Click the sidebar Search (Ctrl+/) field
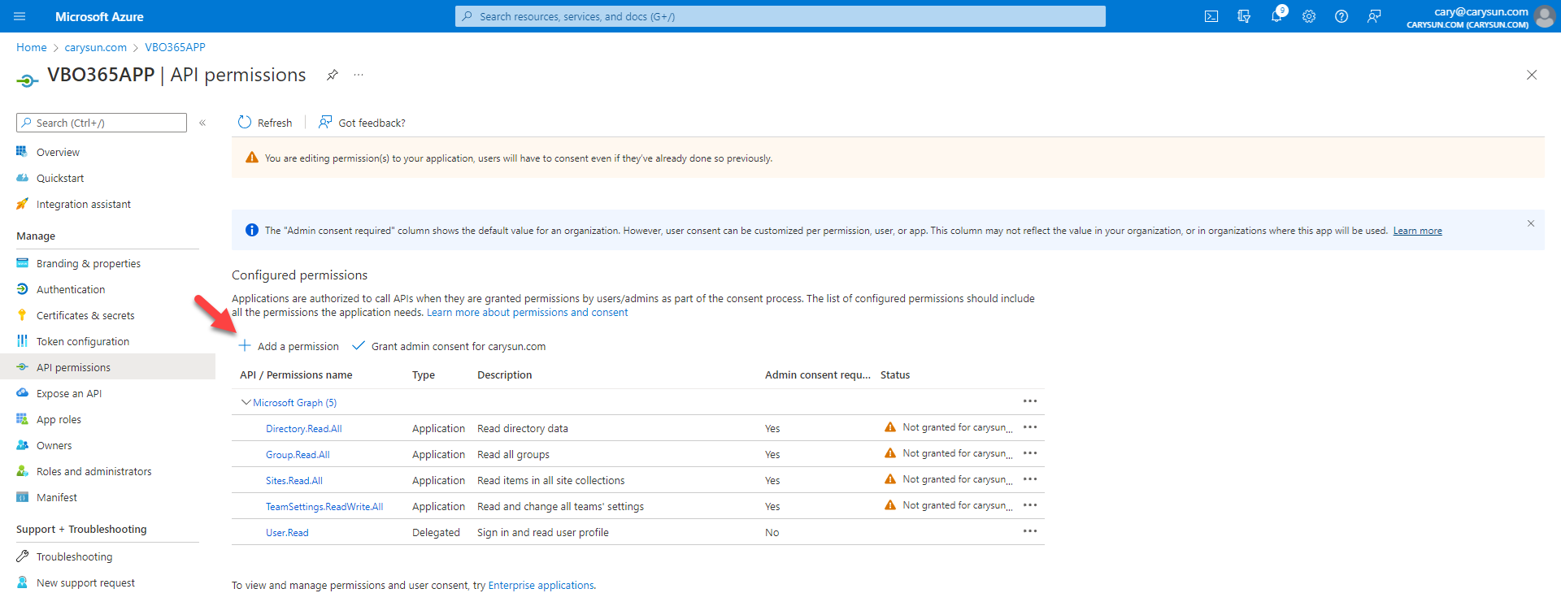The width and height of the screenshot is (1561, 606). pos(102,123)
